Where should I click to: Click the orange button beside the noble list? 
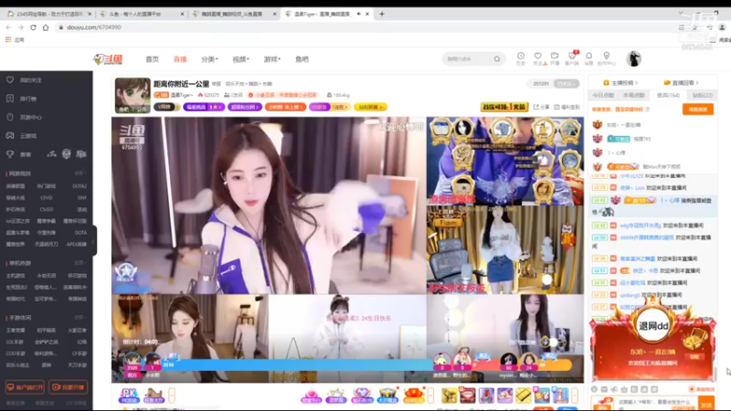[x=698, y=109]
